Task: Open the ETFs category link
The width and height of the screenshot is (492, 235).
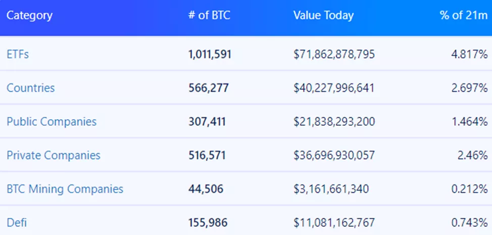Action: click(x=18, y=54)
